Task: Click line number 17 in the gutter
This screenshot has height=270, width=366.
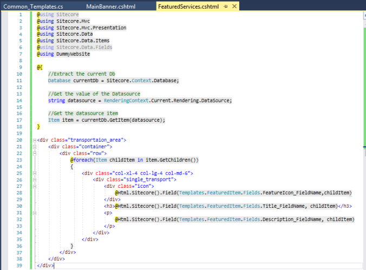Action: pyautogui.click(x=19, y=120)
